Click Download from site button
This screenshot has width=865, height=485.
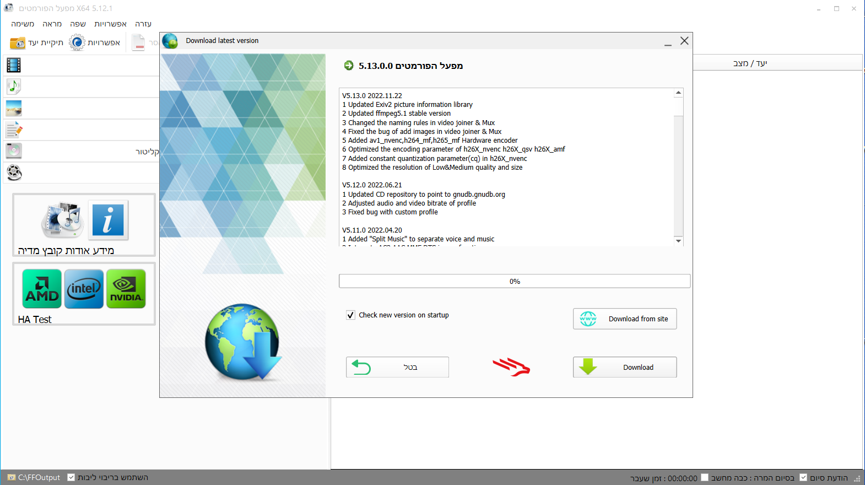click(x=625, y=319)
